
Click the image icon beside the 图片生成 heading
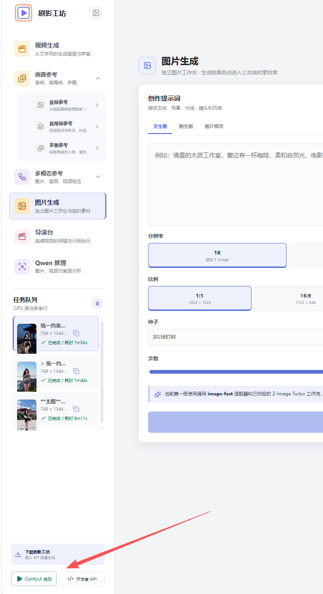point(147,66)
